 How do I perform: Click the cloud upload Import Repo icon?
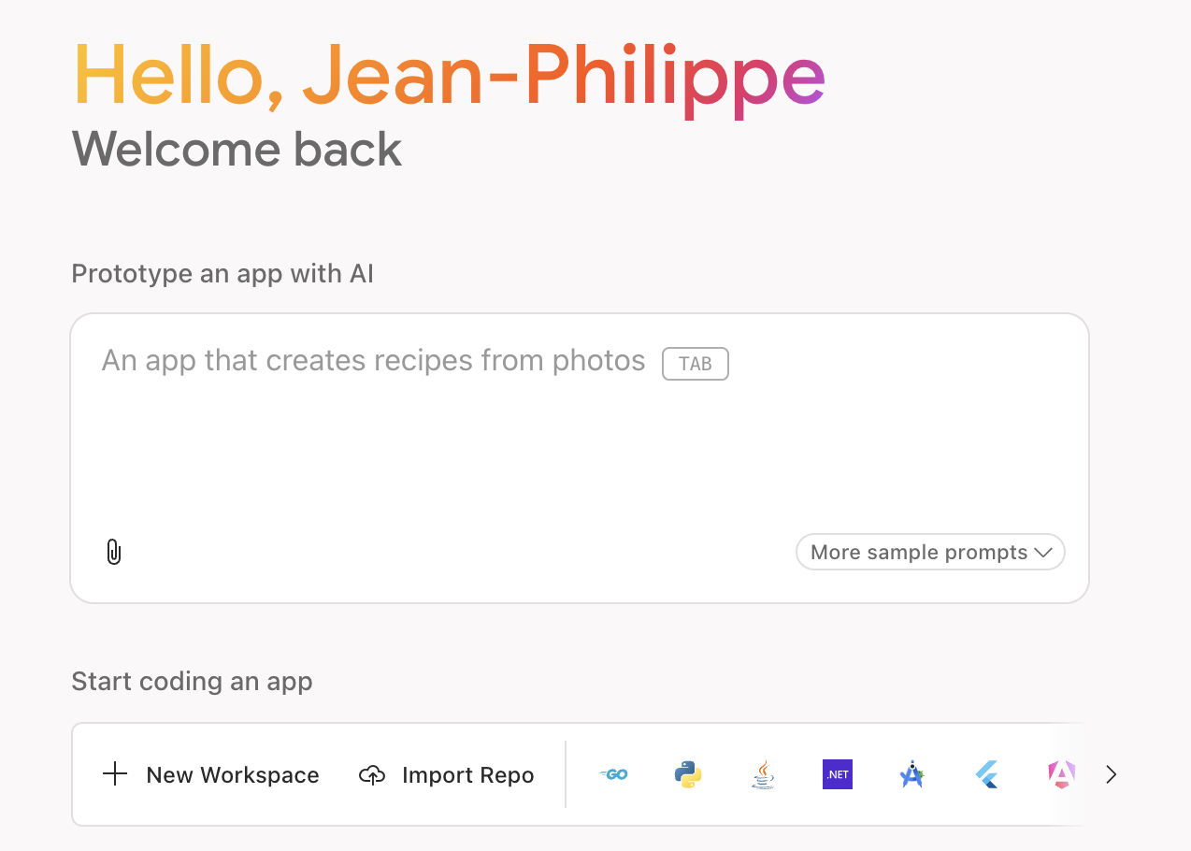pyautogui.click(x=372, y=775)
